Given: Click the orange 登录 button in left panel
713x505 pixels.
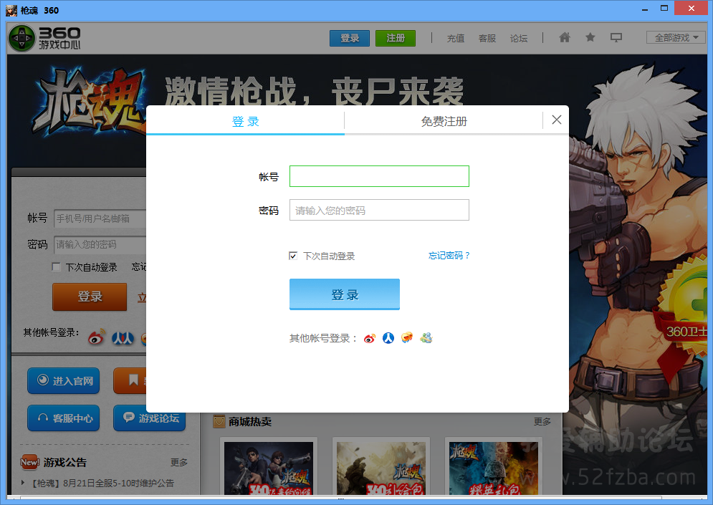Looking at the screenshot, I should [x=90, y=297].
